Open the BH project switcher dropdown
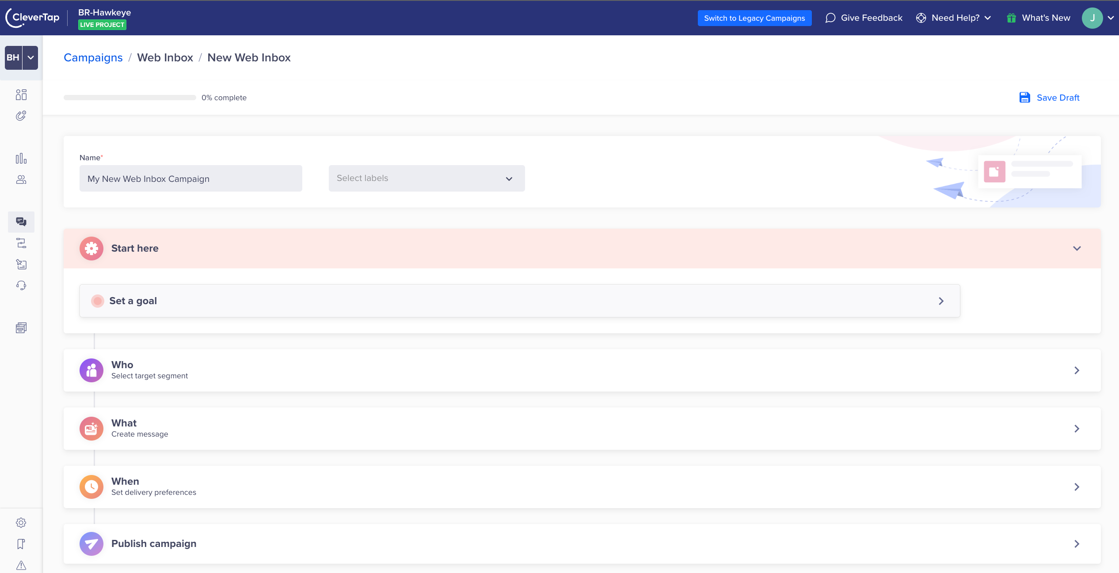Viewport: 1119px width, 573px height. pyautogui.click(x=30, y=57)
